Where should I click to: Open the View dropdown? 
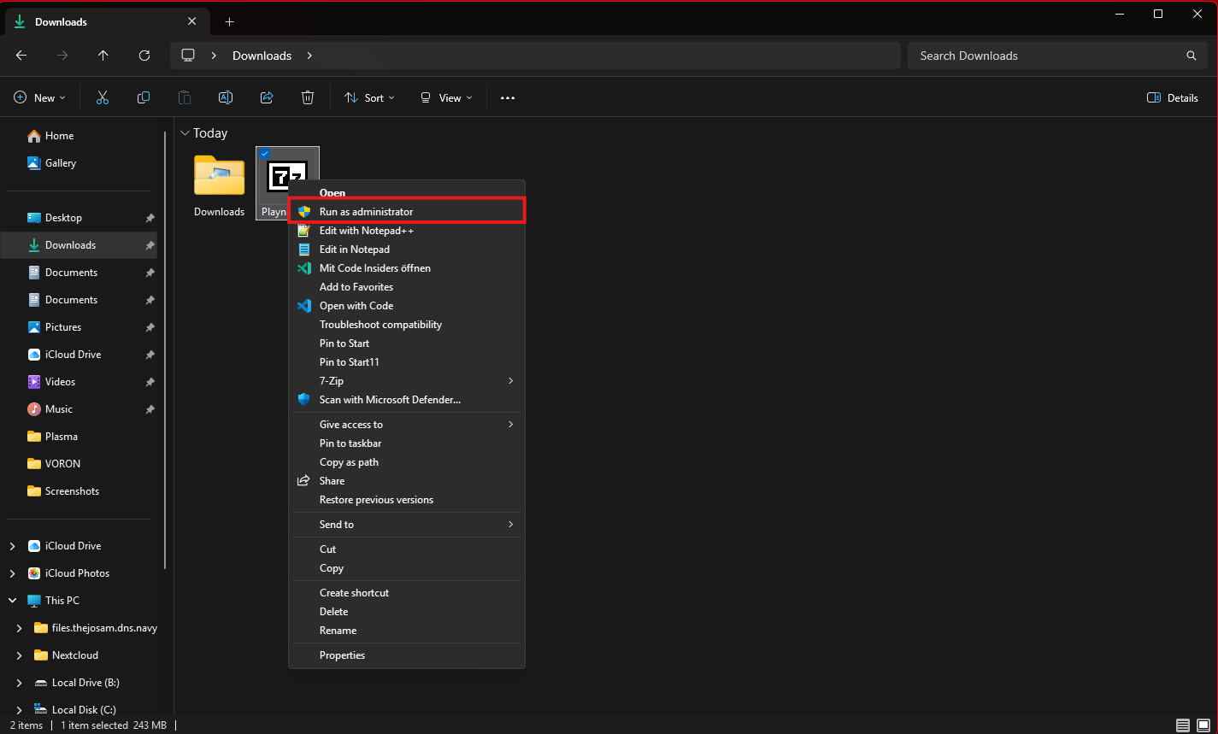point(445,97)
